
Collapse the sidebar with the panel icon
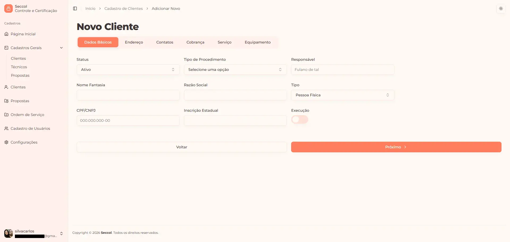click(75, 8)
